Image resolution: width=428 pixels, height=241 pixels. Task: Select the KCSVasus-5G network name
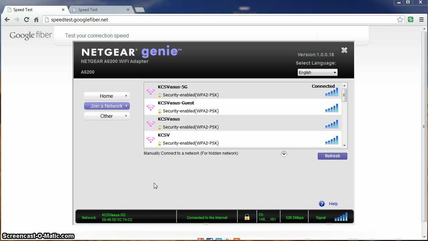pos(173,87)
